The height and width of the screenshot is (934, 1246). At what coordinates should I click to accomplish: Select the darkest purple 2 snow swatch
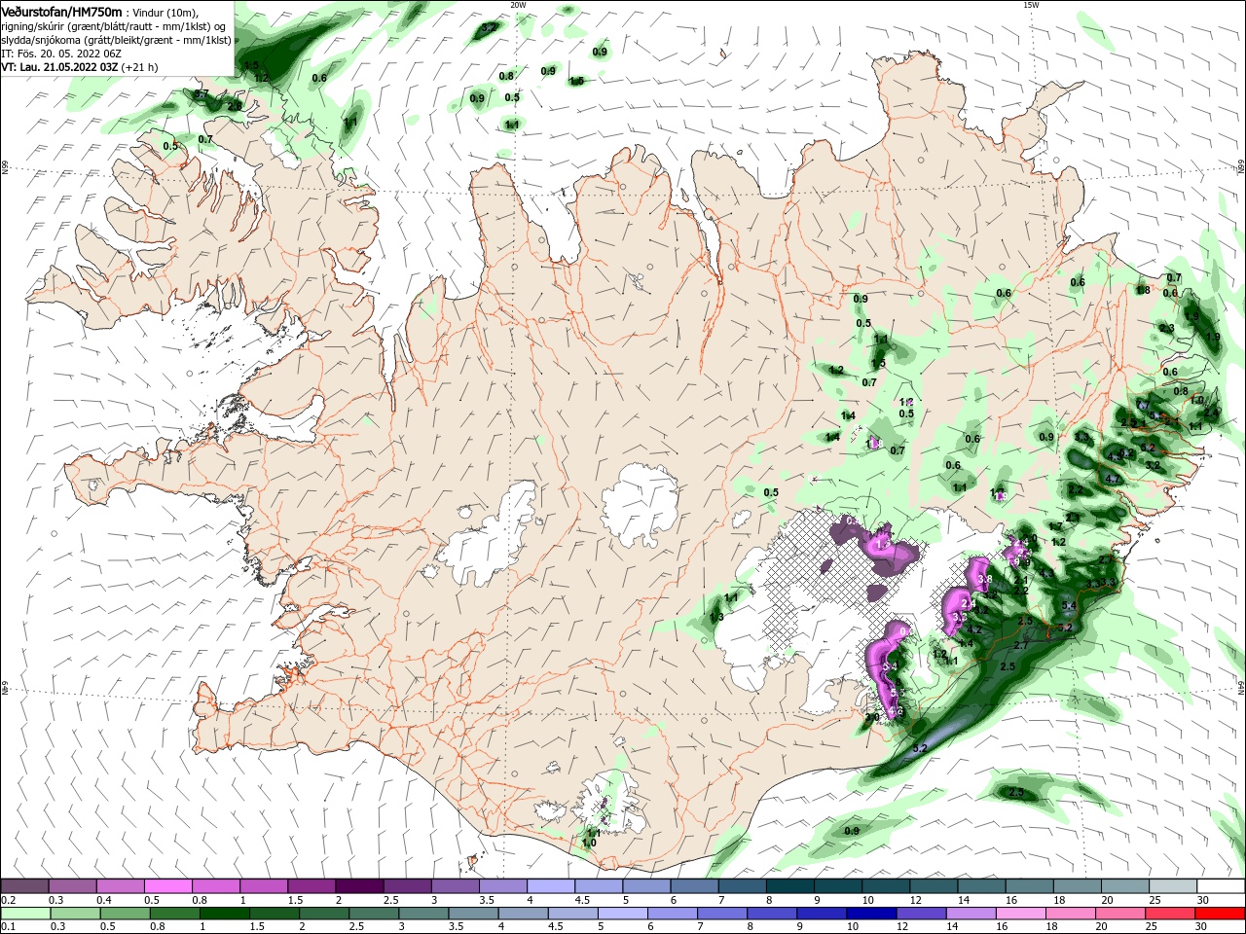click(359, 886)
